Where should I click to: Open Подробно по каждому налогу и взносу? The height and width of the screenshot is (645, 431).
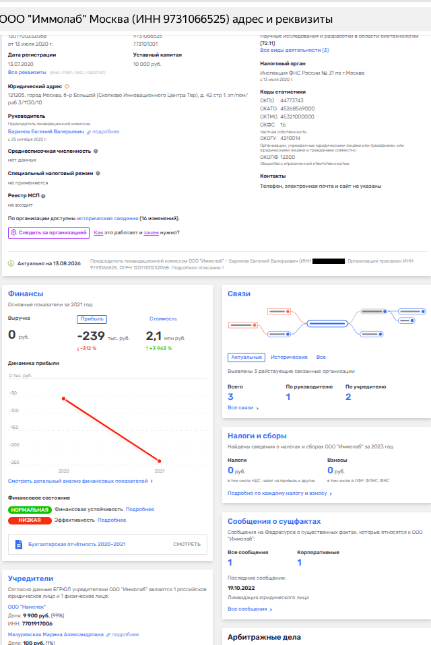click(x=279, y=494)
